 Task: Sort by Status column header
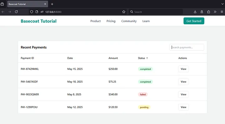[x=142, y=58]
